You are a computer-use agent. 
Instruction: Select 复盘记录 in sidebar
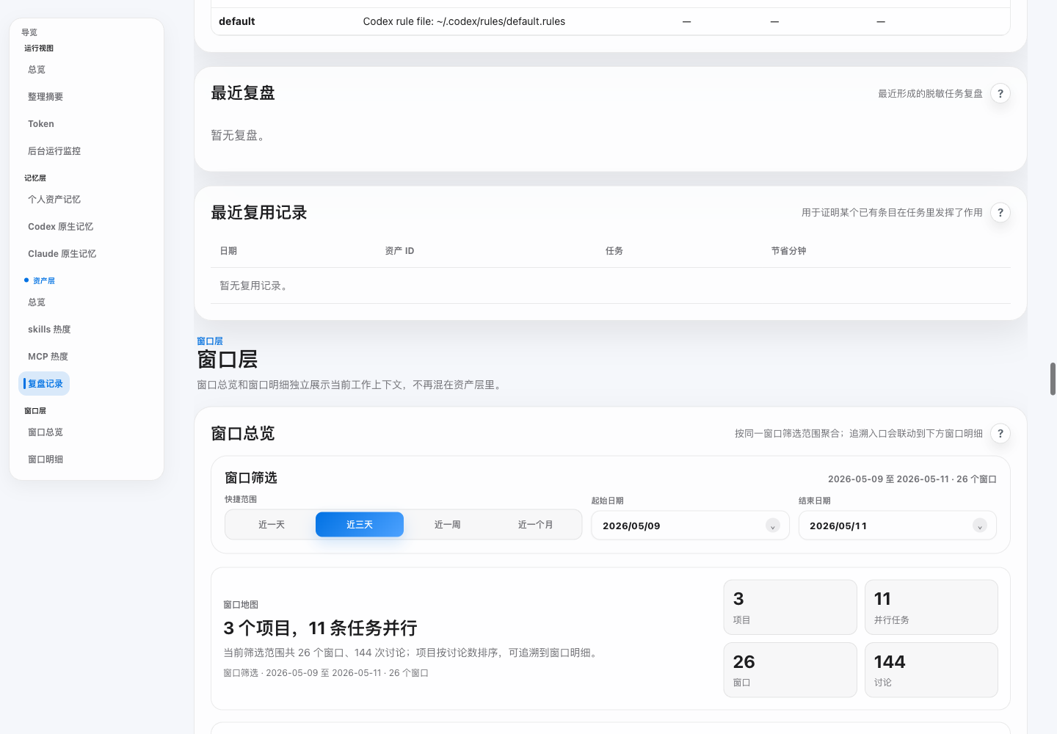point(44,384)
